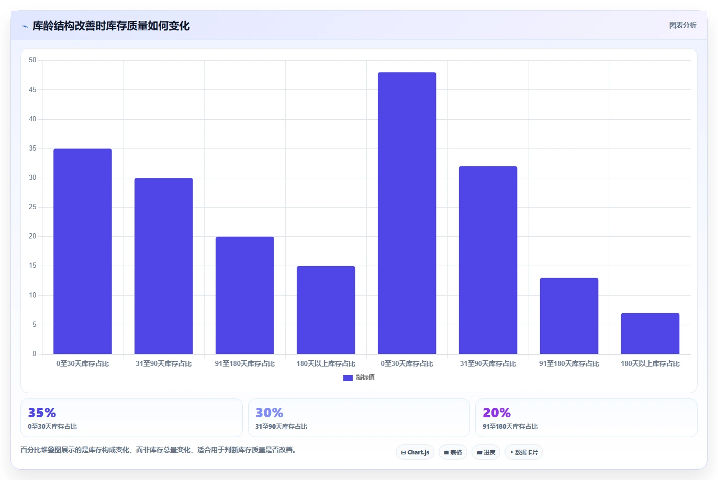Open the 30% 31至90天库存占比 card

click(x=359, y=418)
